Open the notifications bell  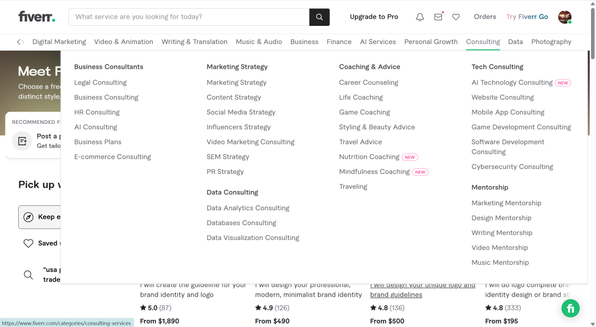pyautogui.click(x=419, y=17)
